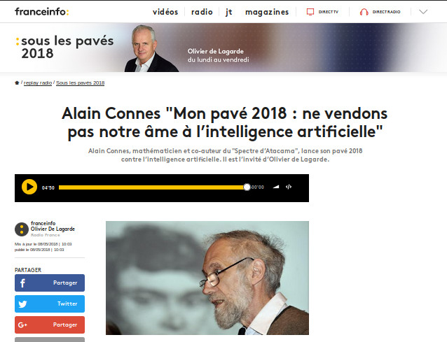447x342 pixels.
Task: Go to franceinfo logo homepage
Action: pos(42,12)
